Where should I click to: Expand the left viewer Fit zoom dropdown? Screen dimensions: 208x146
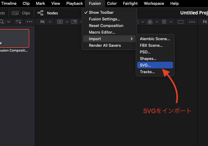tap(45, 22)
